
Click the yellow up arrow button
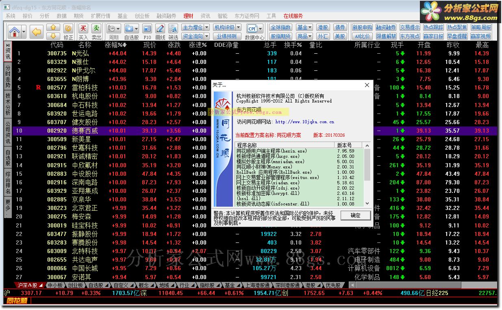(x=53, y=28)
